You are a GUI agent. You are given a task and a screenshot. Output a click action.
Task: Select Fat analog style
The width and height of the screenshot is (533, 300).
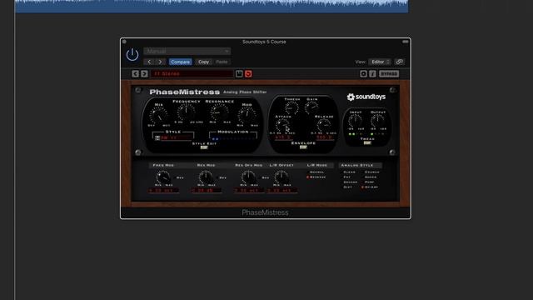point(346,177)
